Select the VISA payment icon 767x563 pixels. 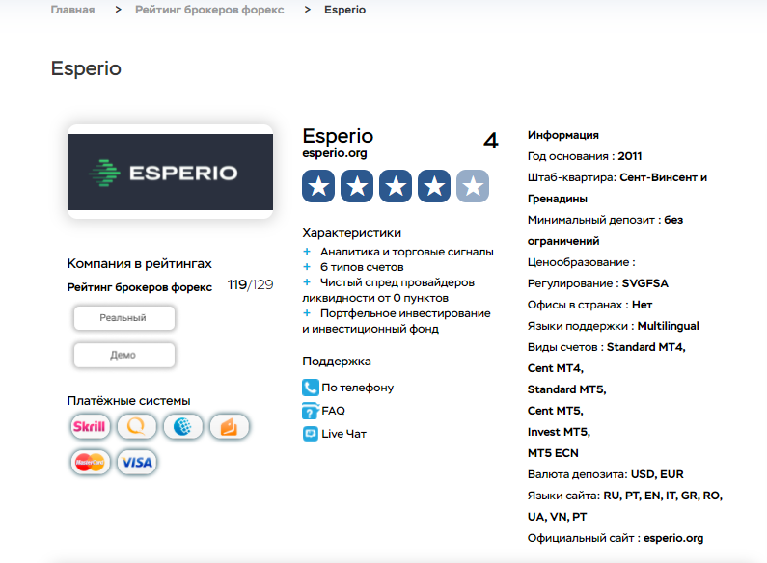point(136,462)
